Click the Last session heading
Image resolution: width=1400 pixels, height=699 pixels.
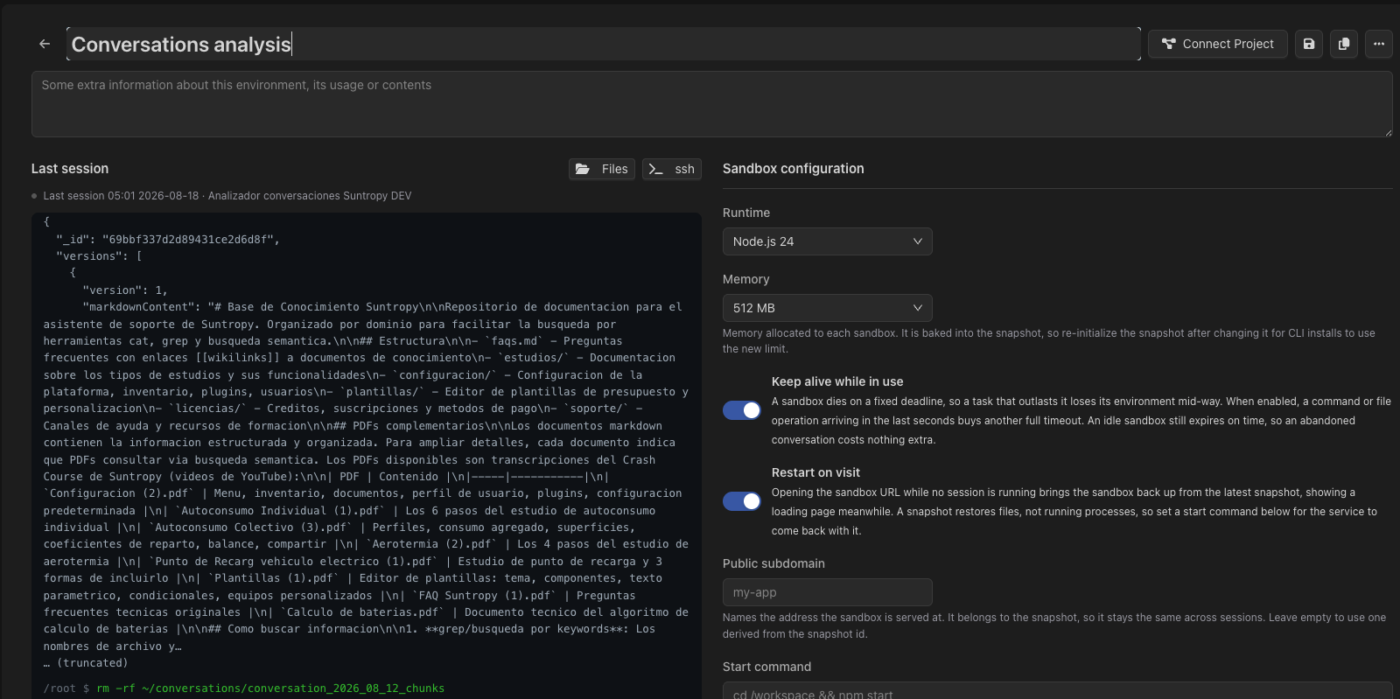click(x=70, y=169)
